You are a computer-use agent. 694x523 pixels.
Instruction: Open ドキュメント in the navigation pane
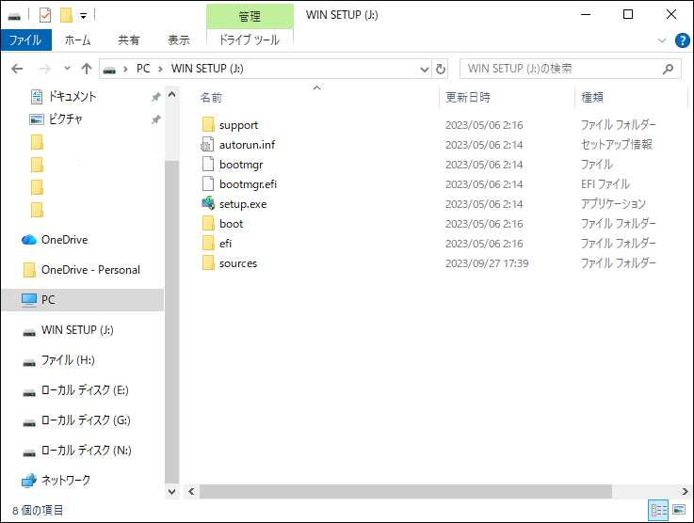73,96
